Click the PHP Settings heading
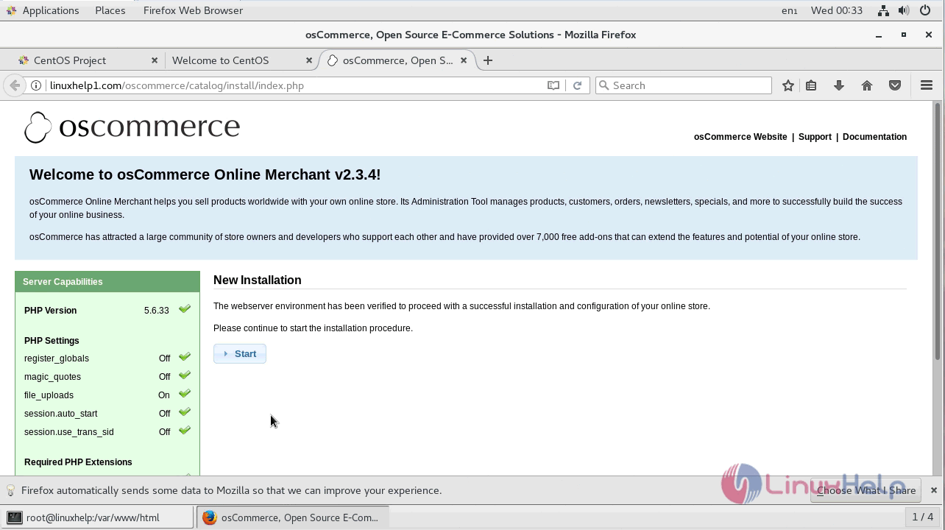The image size is (945, 530). tap(52, 341)
